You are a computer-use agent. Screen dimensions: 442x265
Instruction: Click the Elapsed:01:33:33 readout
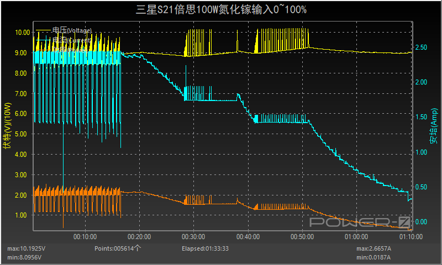205,248
